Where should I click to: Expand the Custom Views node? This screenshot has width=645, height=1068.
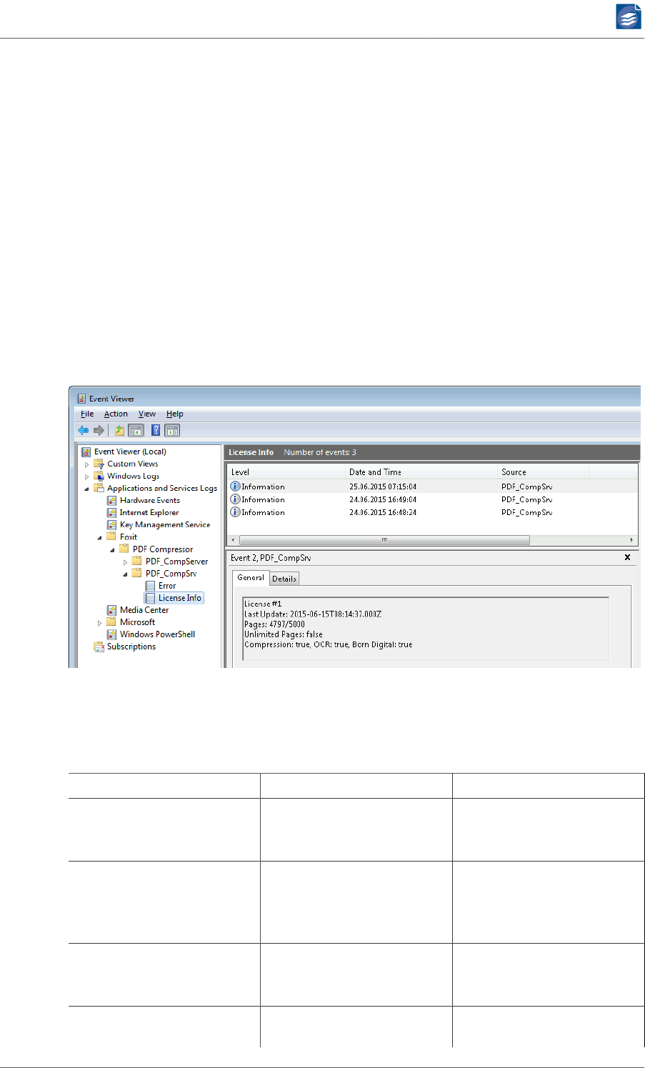click(x=87, y=464)
